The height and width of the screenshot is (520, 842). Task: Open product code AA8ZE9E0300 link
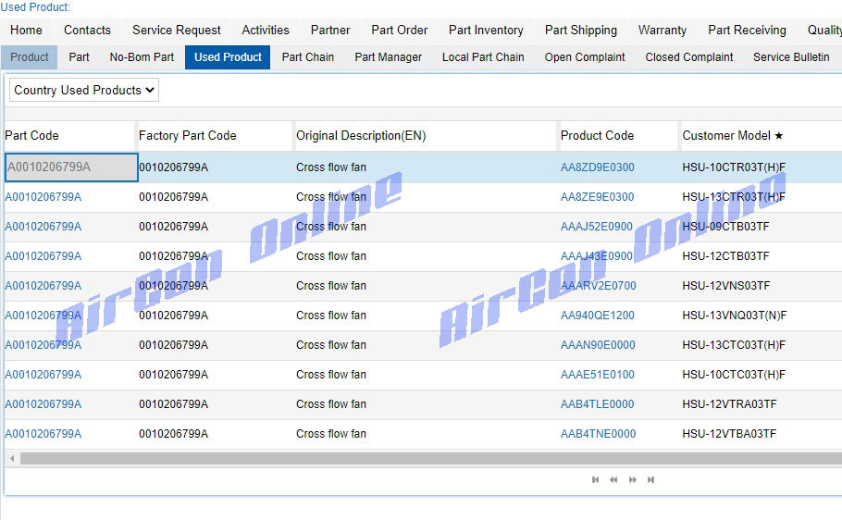coord(597,196)
